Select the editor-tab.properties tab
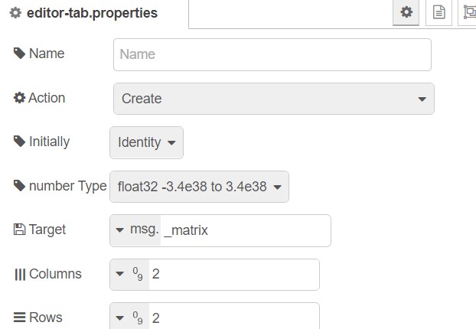Image resolution: width=476 pixels, height=329 pixels. tap(94, 13)
